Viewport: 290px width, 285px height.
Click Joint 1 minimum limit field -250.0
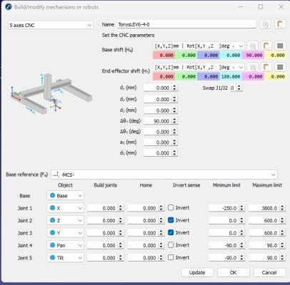(224, 208)
